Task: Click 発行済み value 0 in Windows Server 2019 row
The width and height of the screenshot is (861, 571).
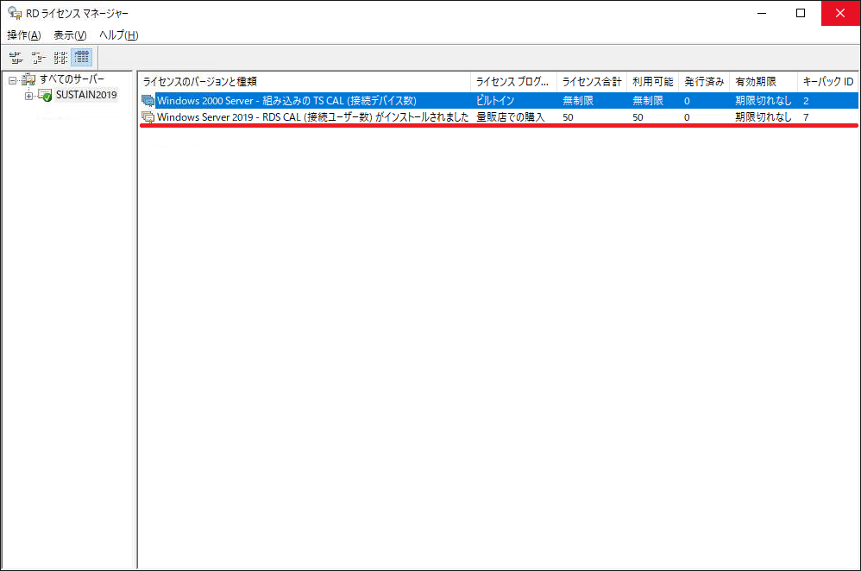Action: (687, 117)
